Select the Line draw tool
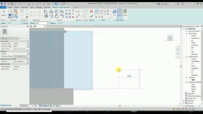203x114 pixels. [x=96, y=11]
